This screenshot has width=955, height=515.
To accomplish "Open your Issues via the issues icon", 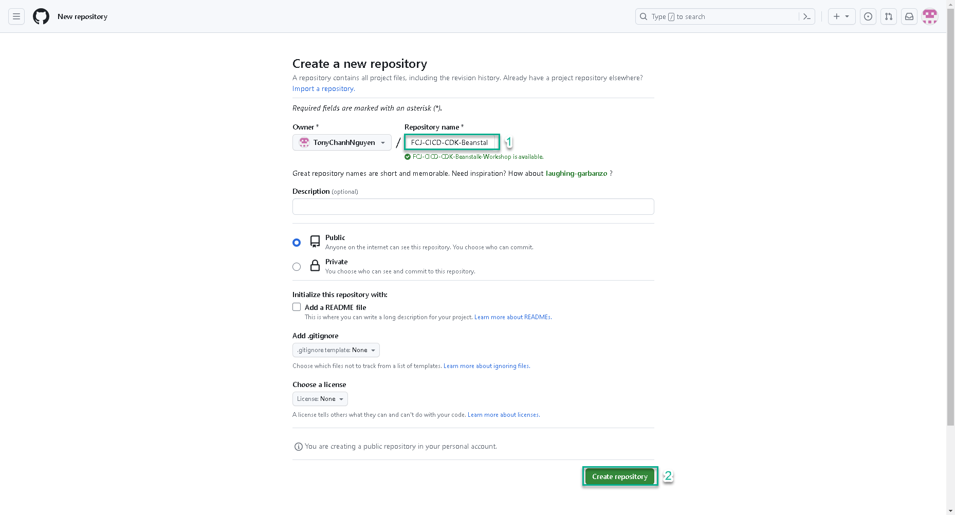I will click(868, 16).
